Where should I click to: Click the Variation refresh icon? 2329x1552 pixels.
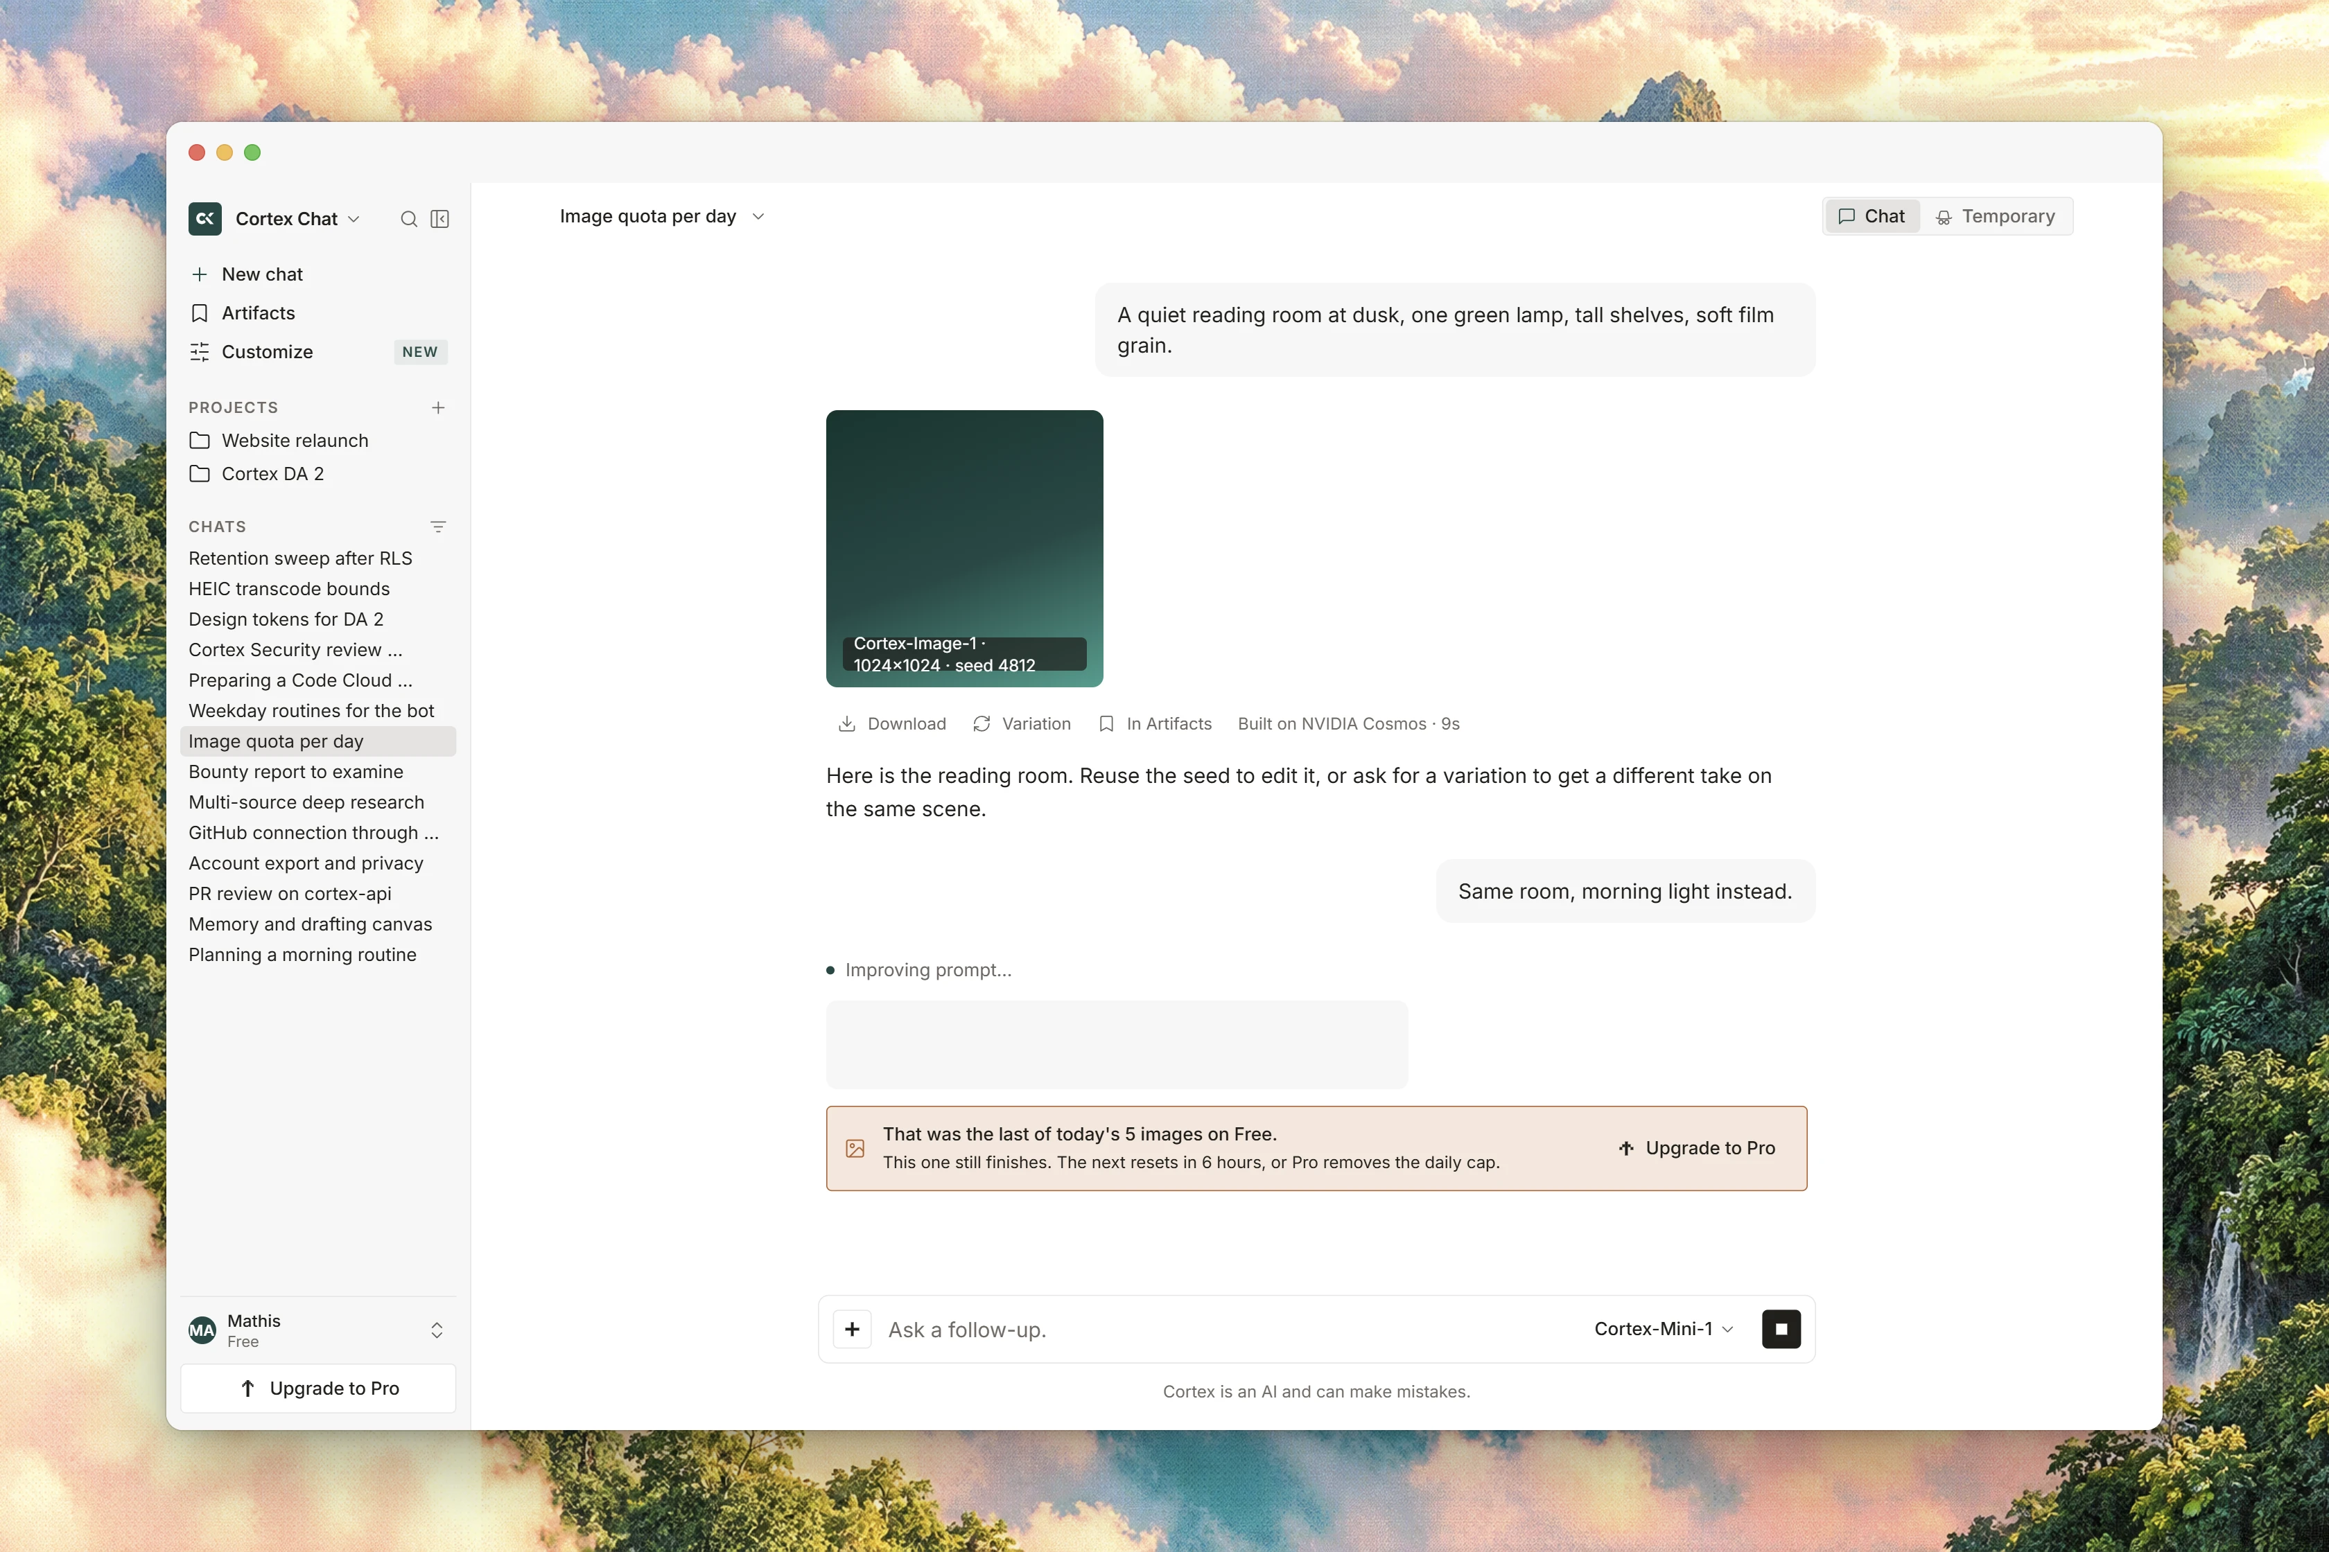(x=982, y=723)
